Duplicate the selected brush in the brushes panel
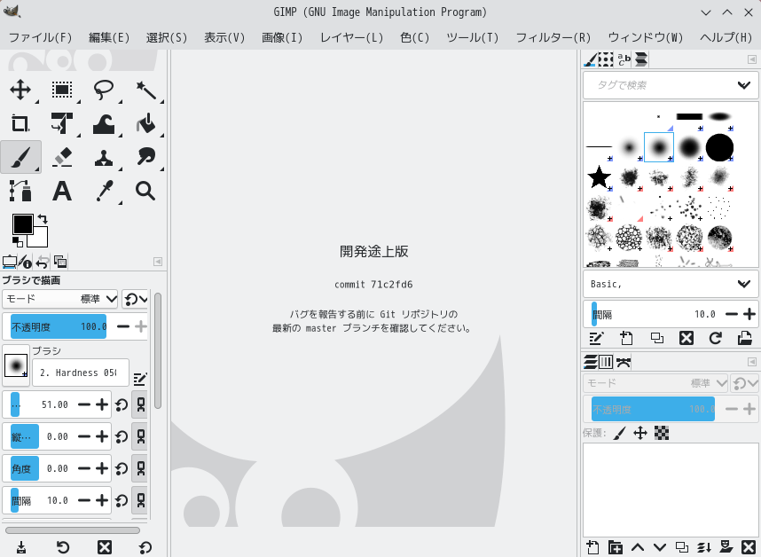This screenshot has height=557, width=761. [x=656, y=338]
